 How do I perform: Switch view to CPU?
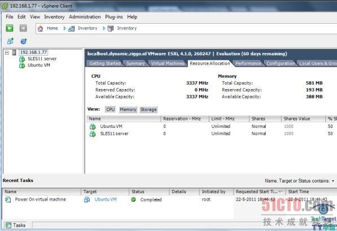(111, 109)
